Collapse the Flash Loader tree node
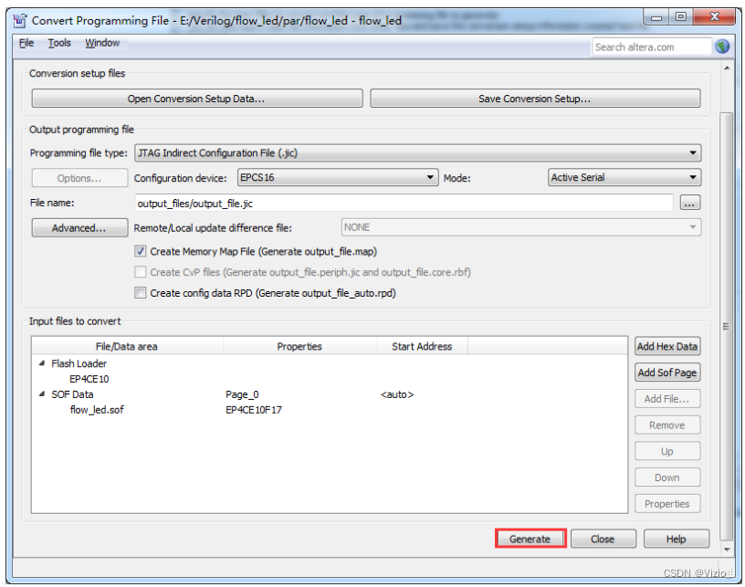This screenshot has width=745, height=587. (42, 363)
